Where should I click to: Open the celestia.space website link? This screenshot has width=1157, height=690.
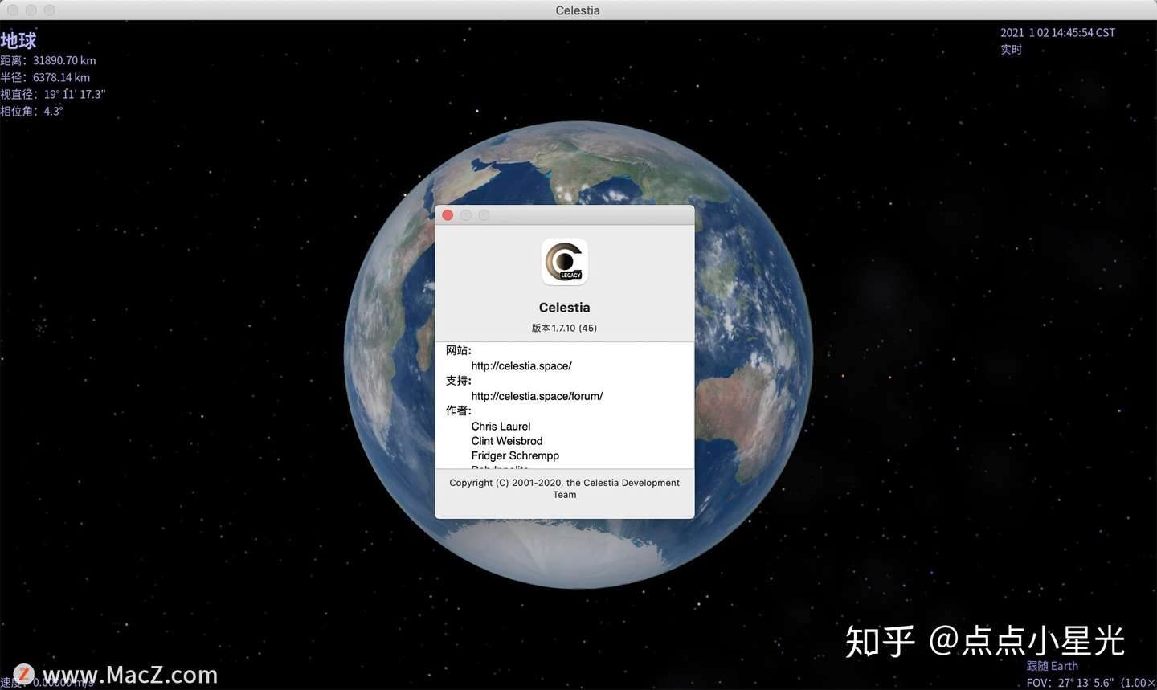[x=521, y=365]
